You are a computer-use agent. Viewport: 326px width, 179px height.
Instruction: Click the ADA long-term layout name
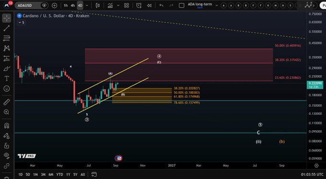coord(200,4)
